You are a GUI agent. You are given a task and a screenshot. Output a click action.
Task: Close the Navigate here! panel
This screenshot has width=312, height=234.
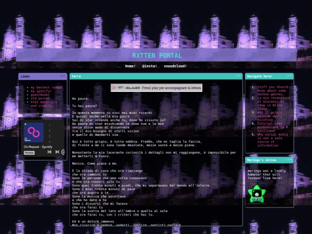tap(291, 76)
